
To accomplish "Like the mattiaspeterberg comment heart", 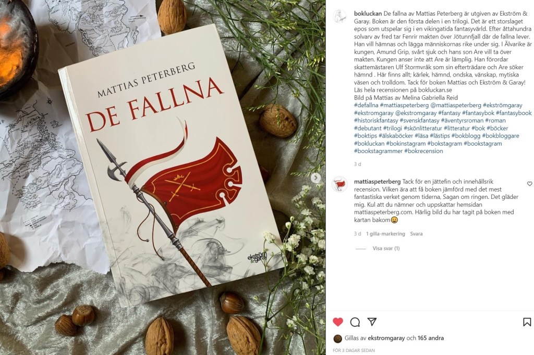I will coord(530,184).
